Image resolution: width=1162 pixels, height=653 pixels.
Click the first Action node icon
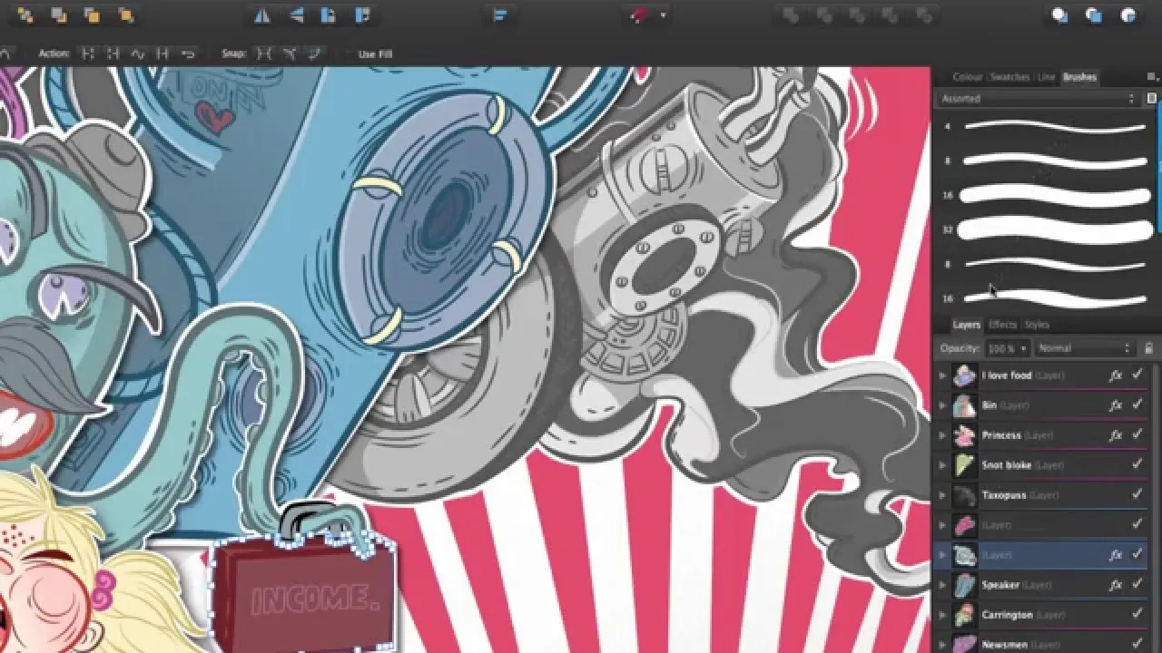[88, 54]
